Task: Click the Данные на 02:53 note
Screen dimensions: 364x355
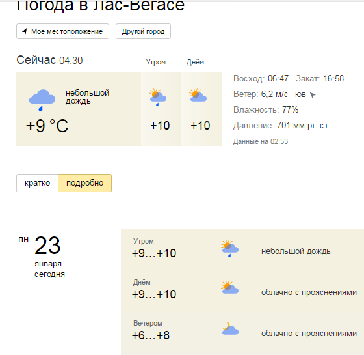Action: pos(261,141)
